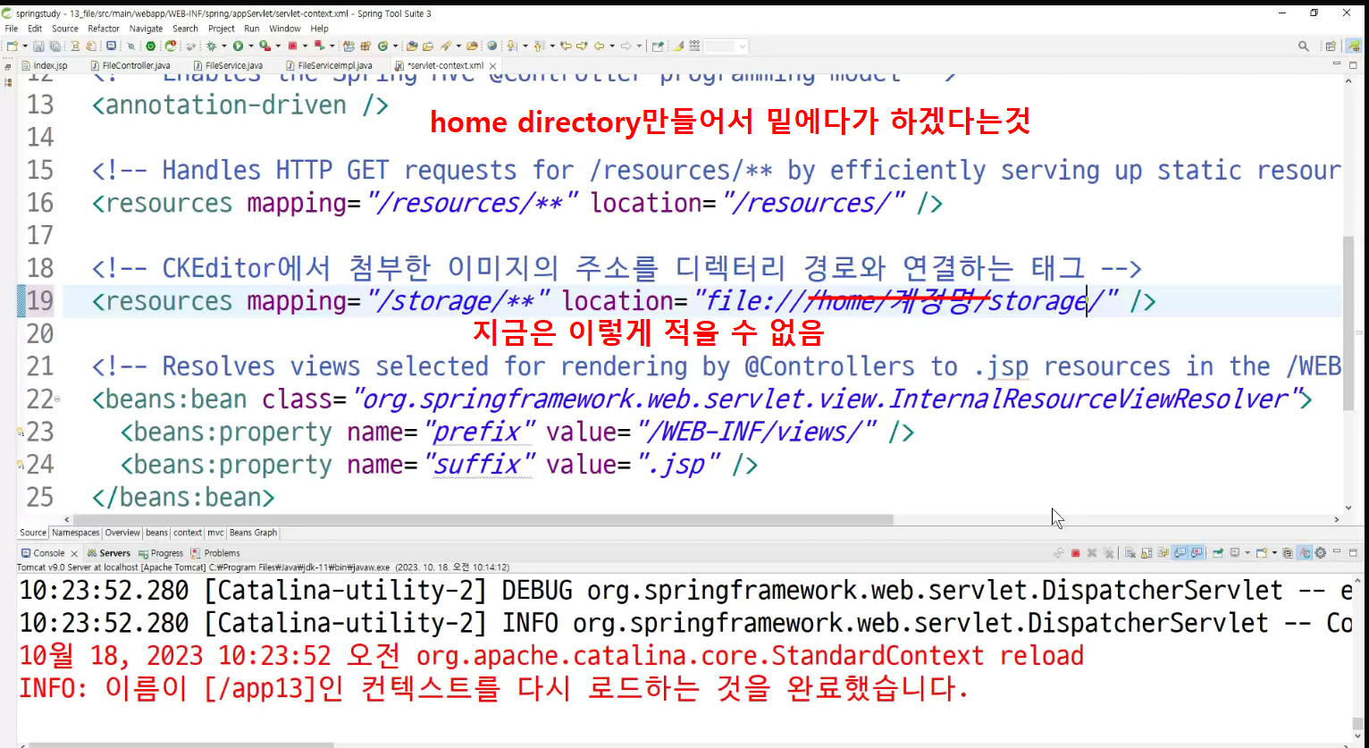
Task: Click the console preferences gear icon
Action: (x=1320, y=553)
